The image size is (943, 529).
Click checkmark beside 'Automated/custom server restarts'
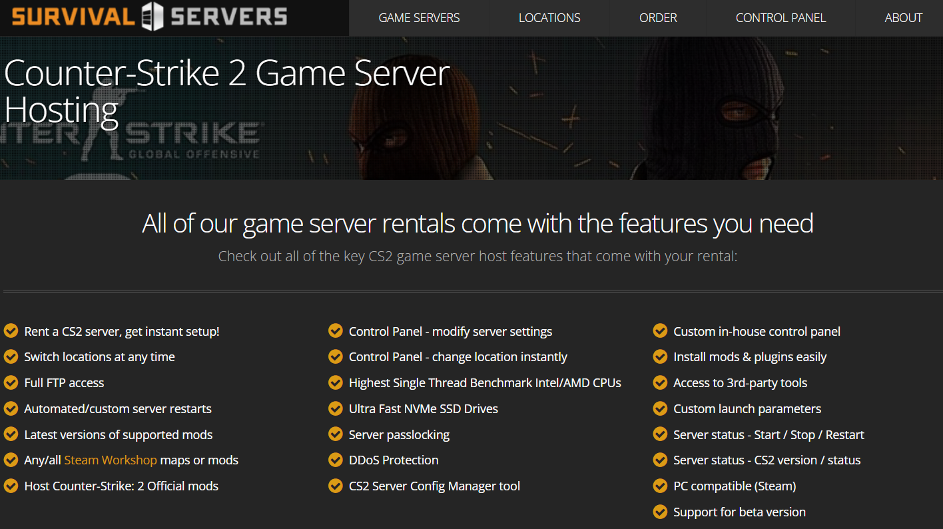11,408
